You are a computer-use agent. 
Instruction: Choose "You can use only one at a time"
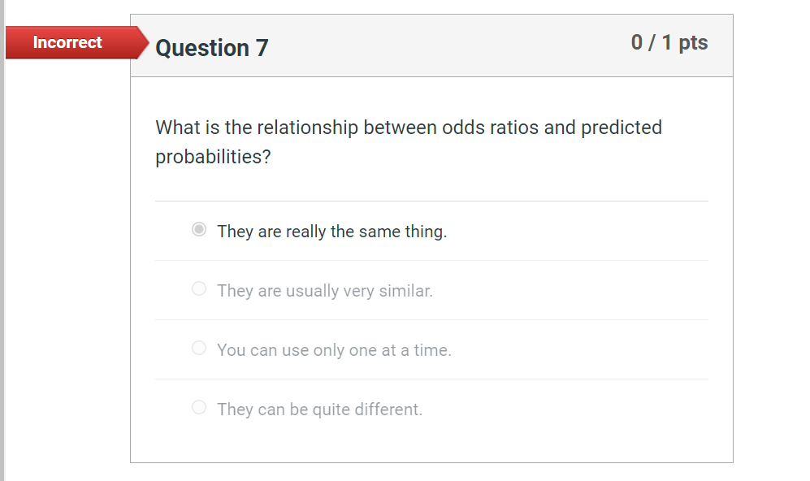tap(199, 348)
